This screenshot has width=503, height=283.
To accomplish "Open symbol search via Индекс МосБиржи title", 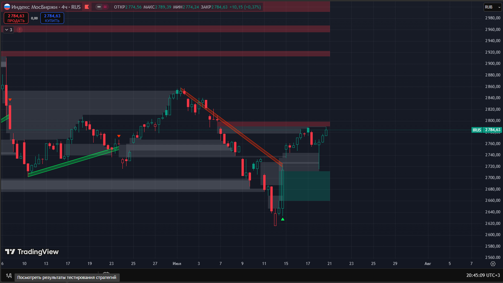I will click(x=35, y=7).
